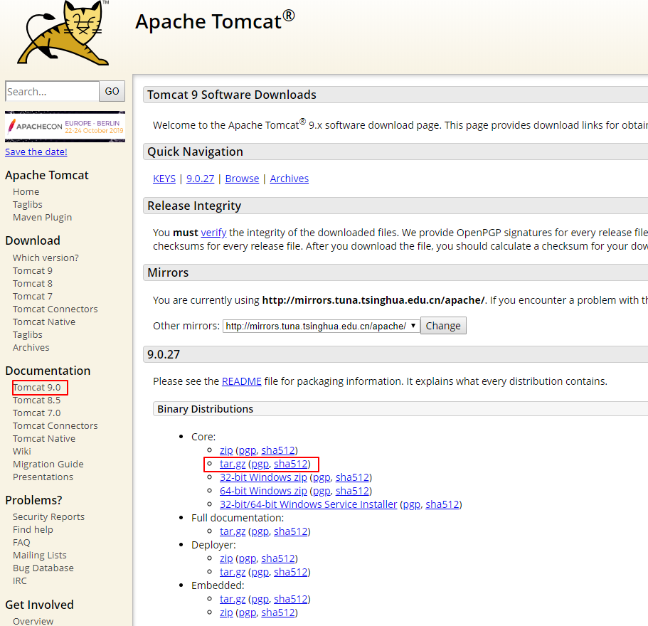
Task: Download the Embedded tar.gz
Action: tap(233, 599)
